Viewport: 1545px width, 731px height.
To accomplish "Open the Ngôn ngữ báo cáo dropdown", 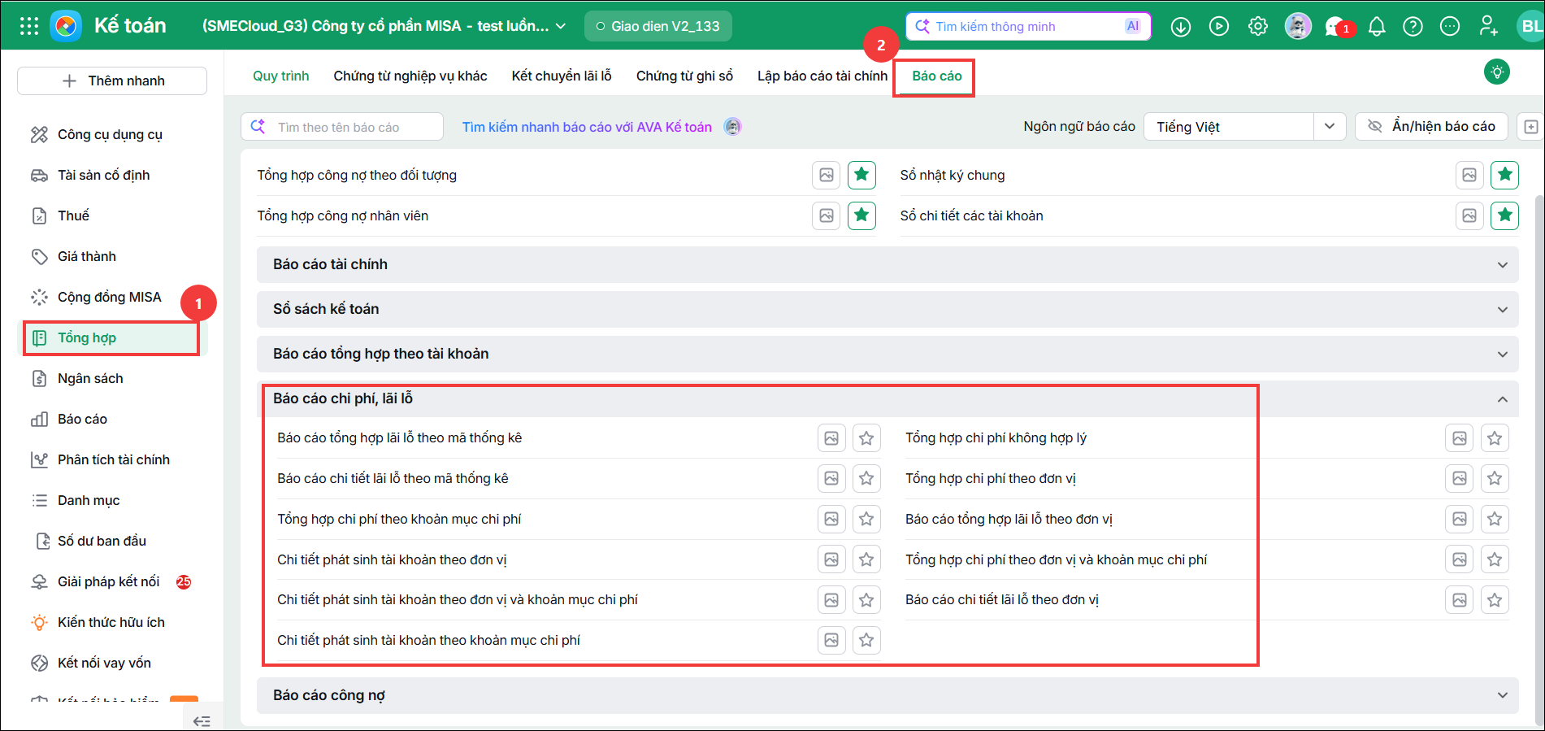I will click(1245, 126).
